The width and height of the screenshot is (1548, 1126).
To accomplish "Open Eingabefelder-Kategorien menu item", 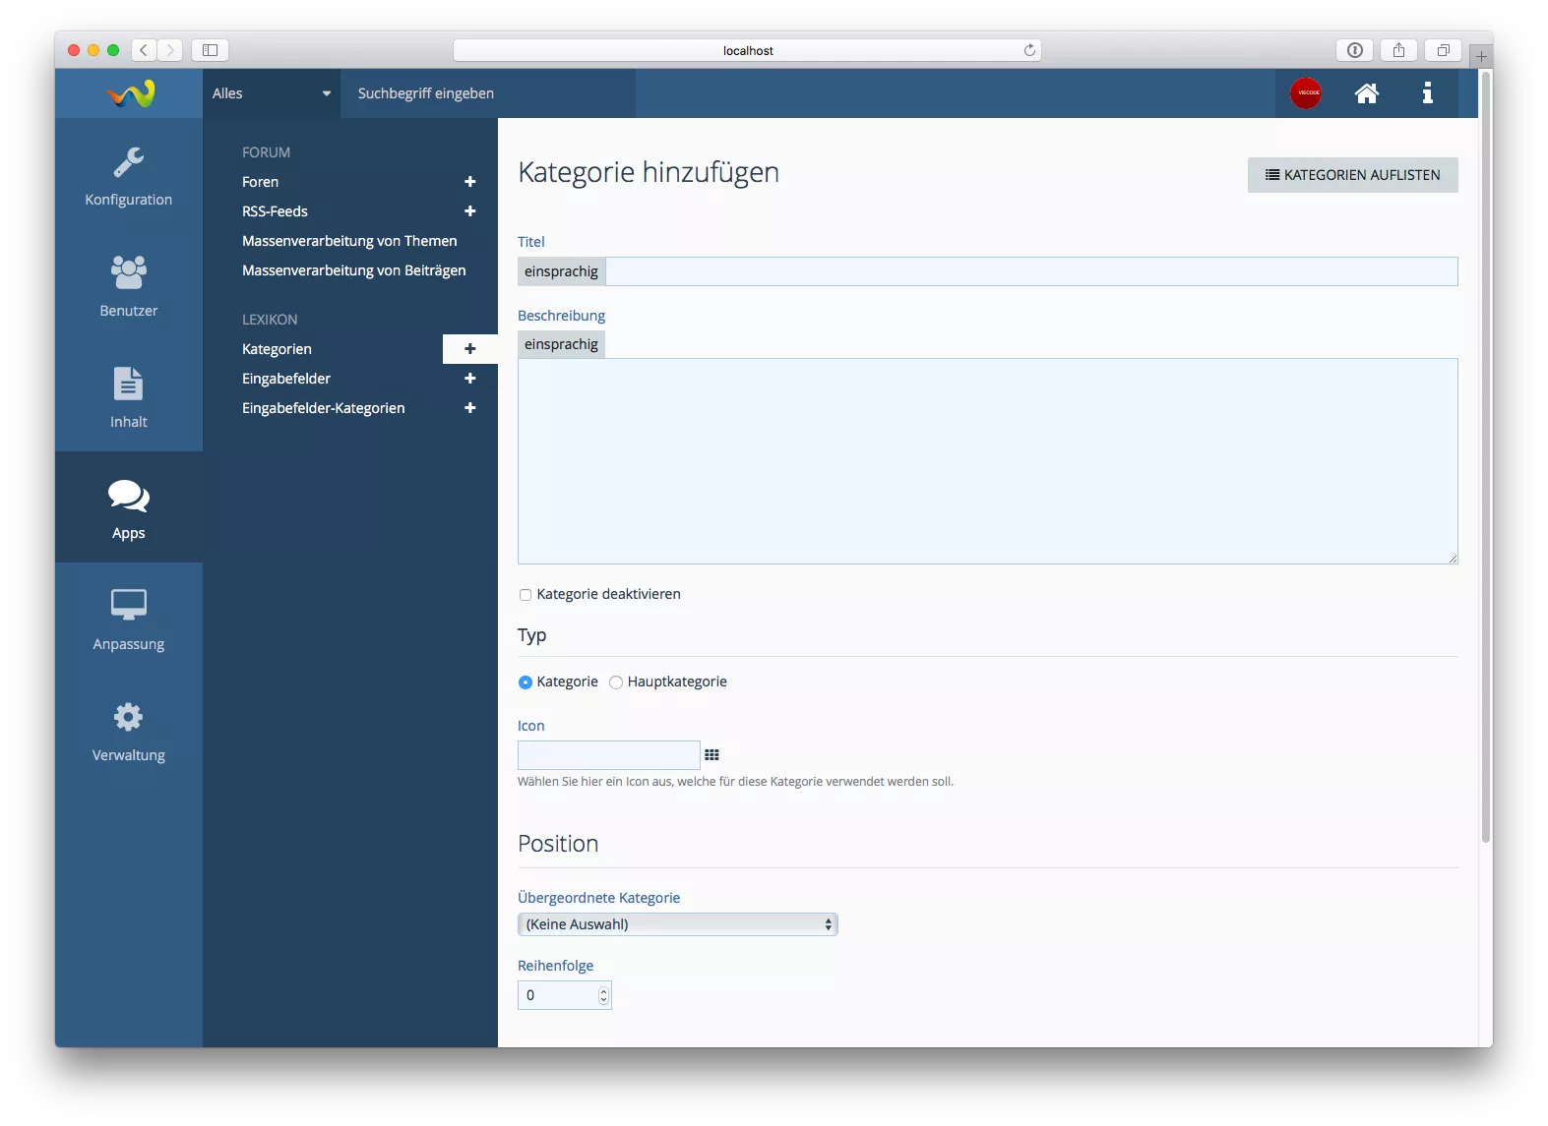I will [x=323, y=408].
